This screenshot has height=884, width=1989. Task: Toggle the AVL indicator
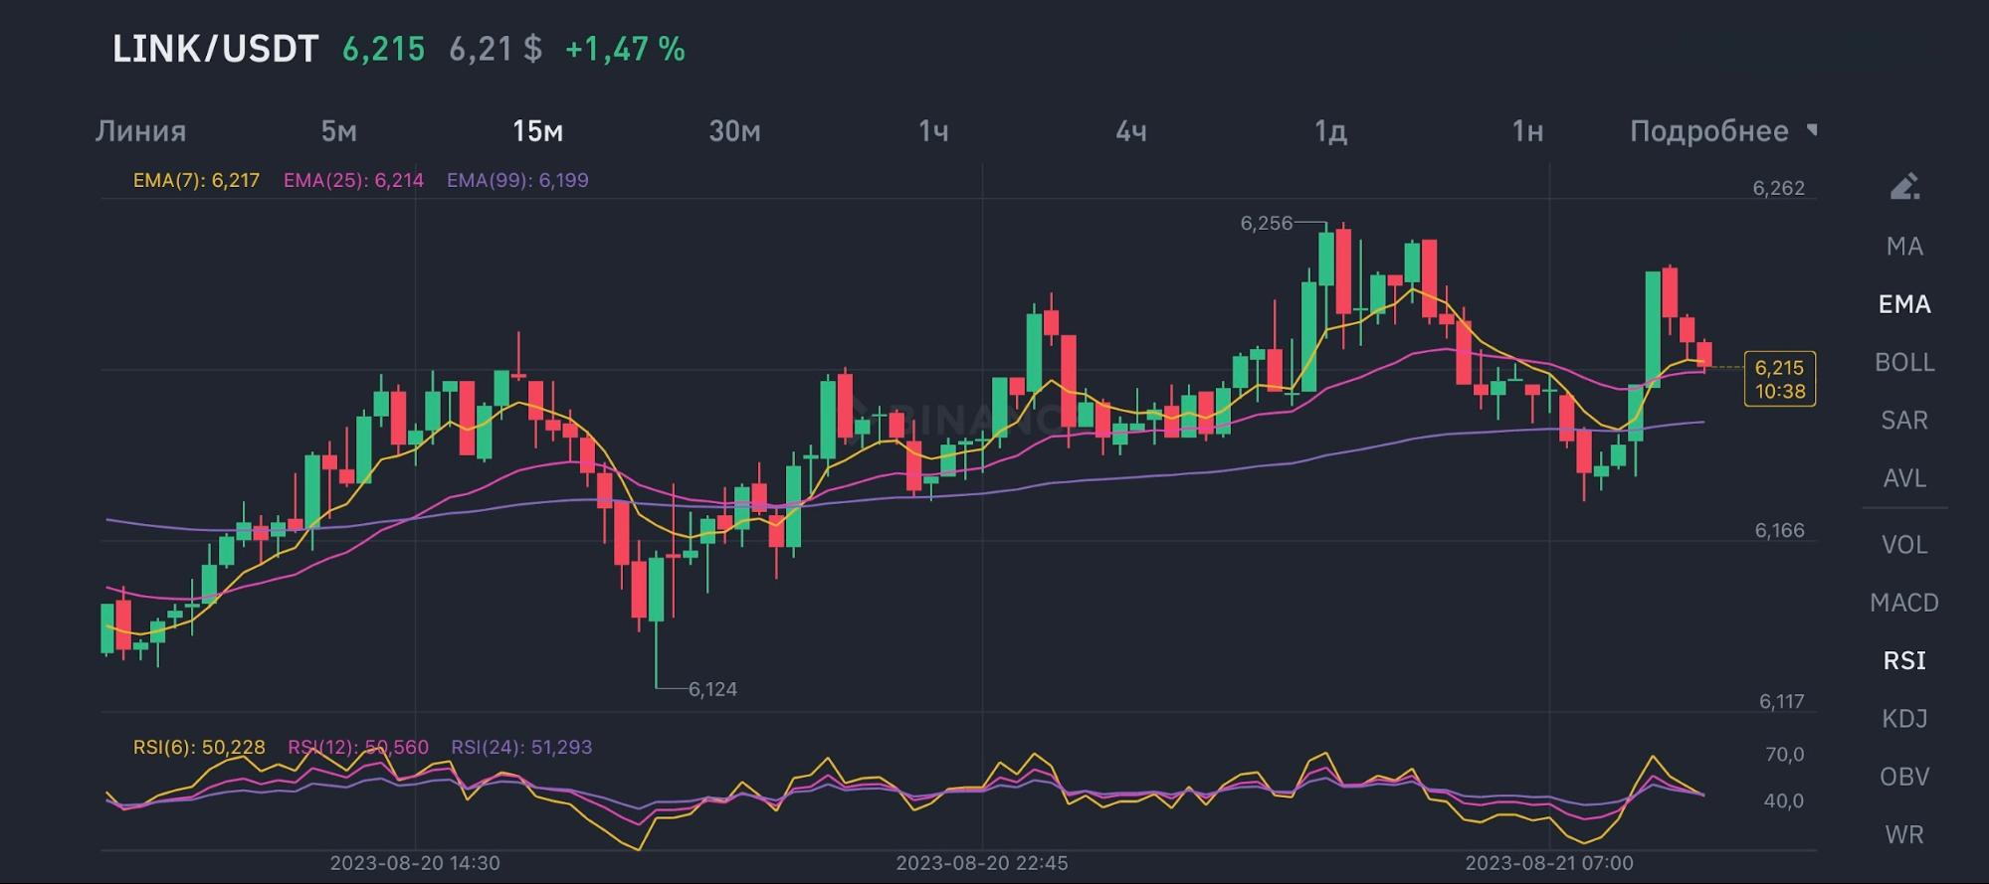[1904, 477]
